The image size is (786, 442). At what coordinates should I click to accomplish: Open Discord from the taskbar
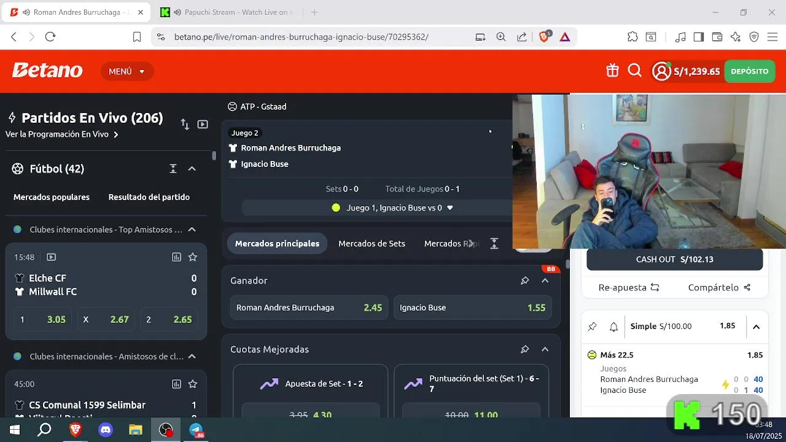106,430
